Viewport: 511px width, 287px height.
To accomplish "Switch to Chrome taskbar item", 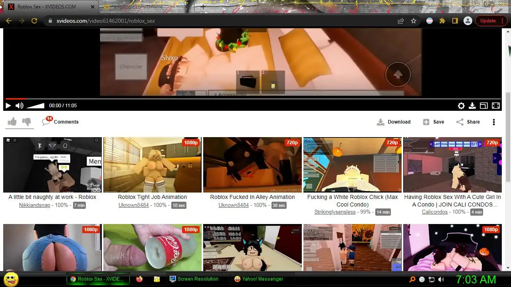I will (x=98, y=279).
